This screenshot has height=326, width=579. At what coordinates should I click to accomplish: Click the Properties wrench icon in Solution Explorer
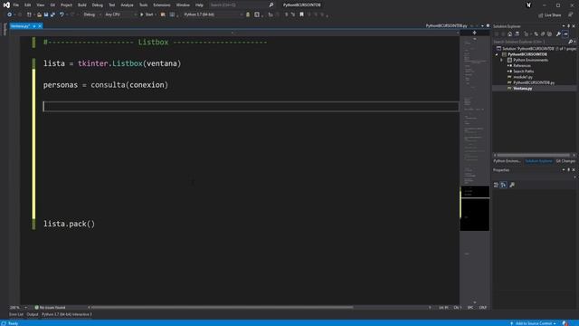coord(559,34)
